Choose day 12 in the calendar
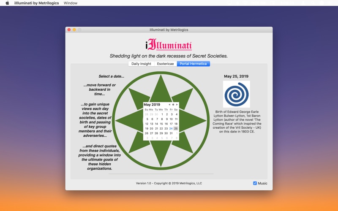The height and width of the screenshot is (211, 338). [147, 124]
